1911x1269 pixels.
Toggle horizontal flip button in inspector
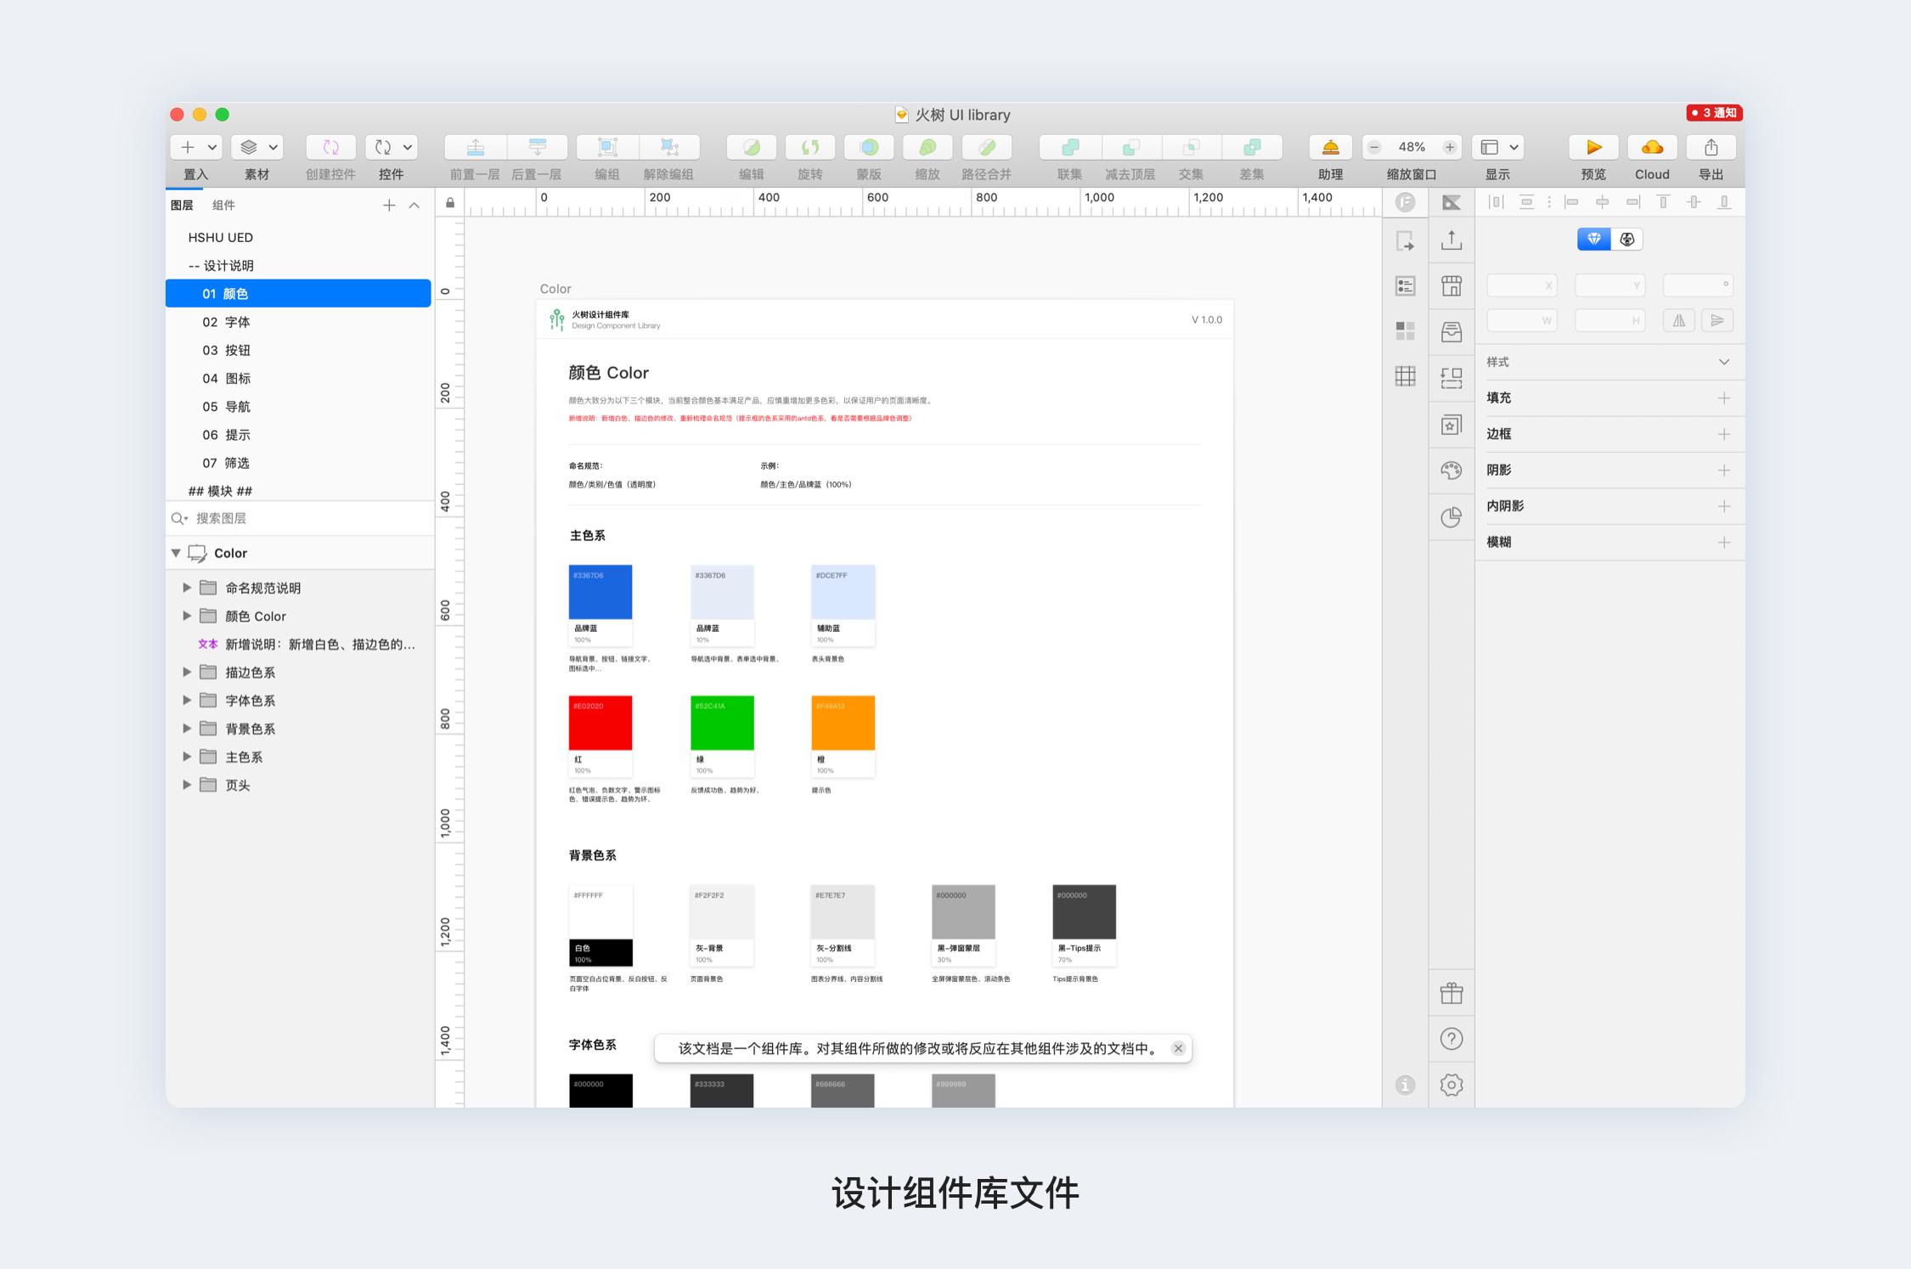coord(1679,320)
